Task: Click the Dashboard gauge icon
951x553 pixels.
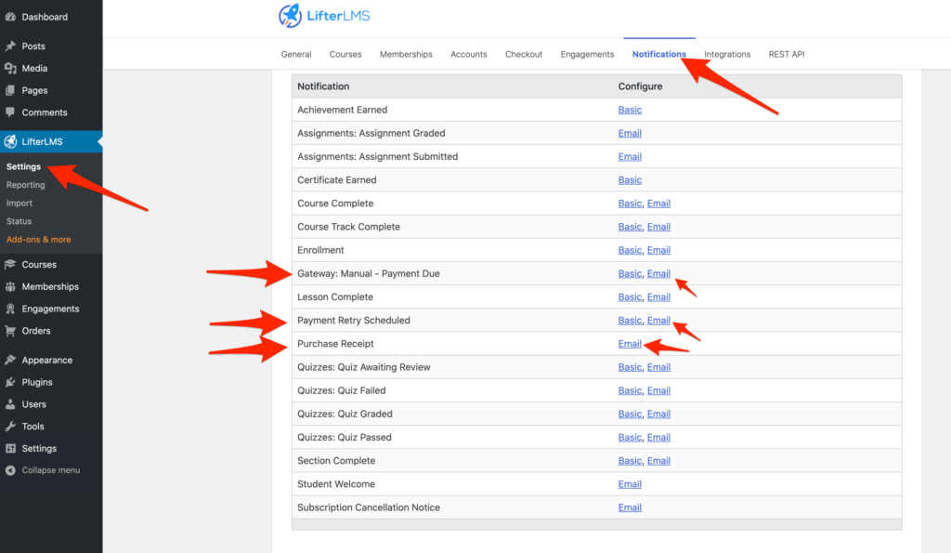Action: tap(10, 17)
